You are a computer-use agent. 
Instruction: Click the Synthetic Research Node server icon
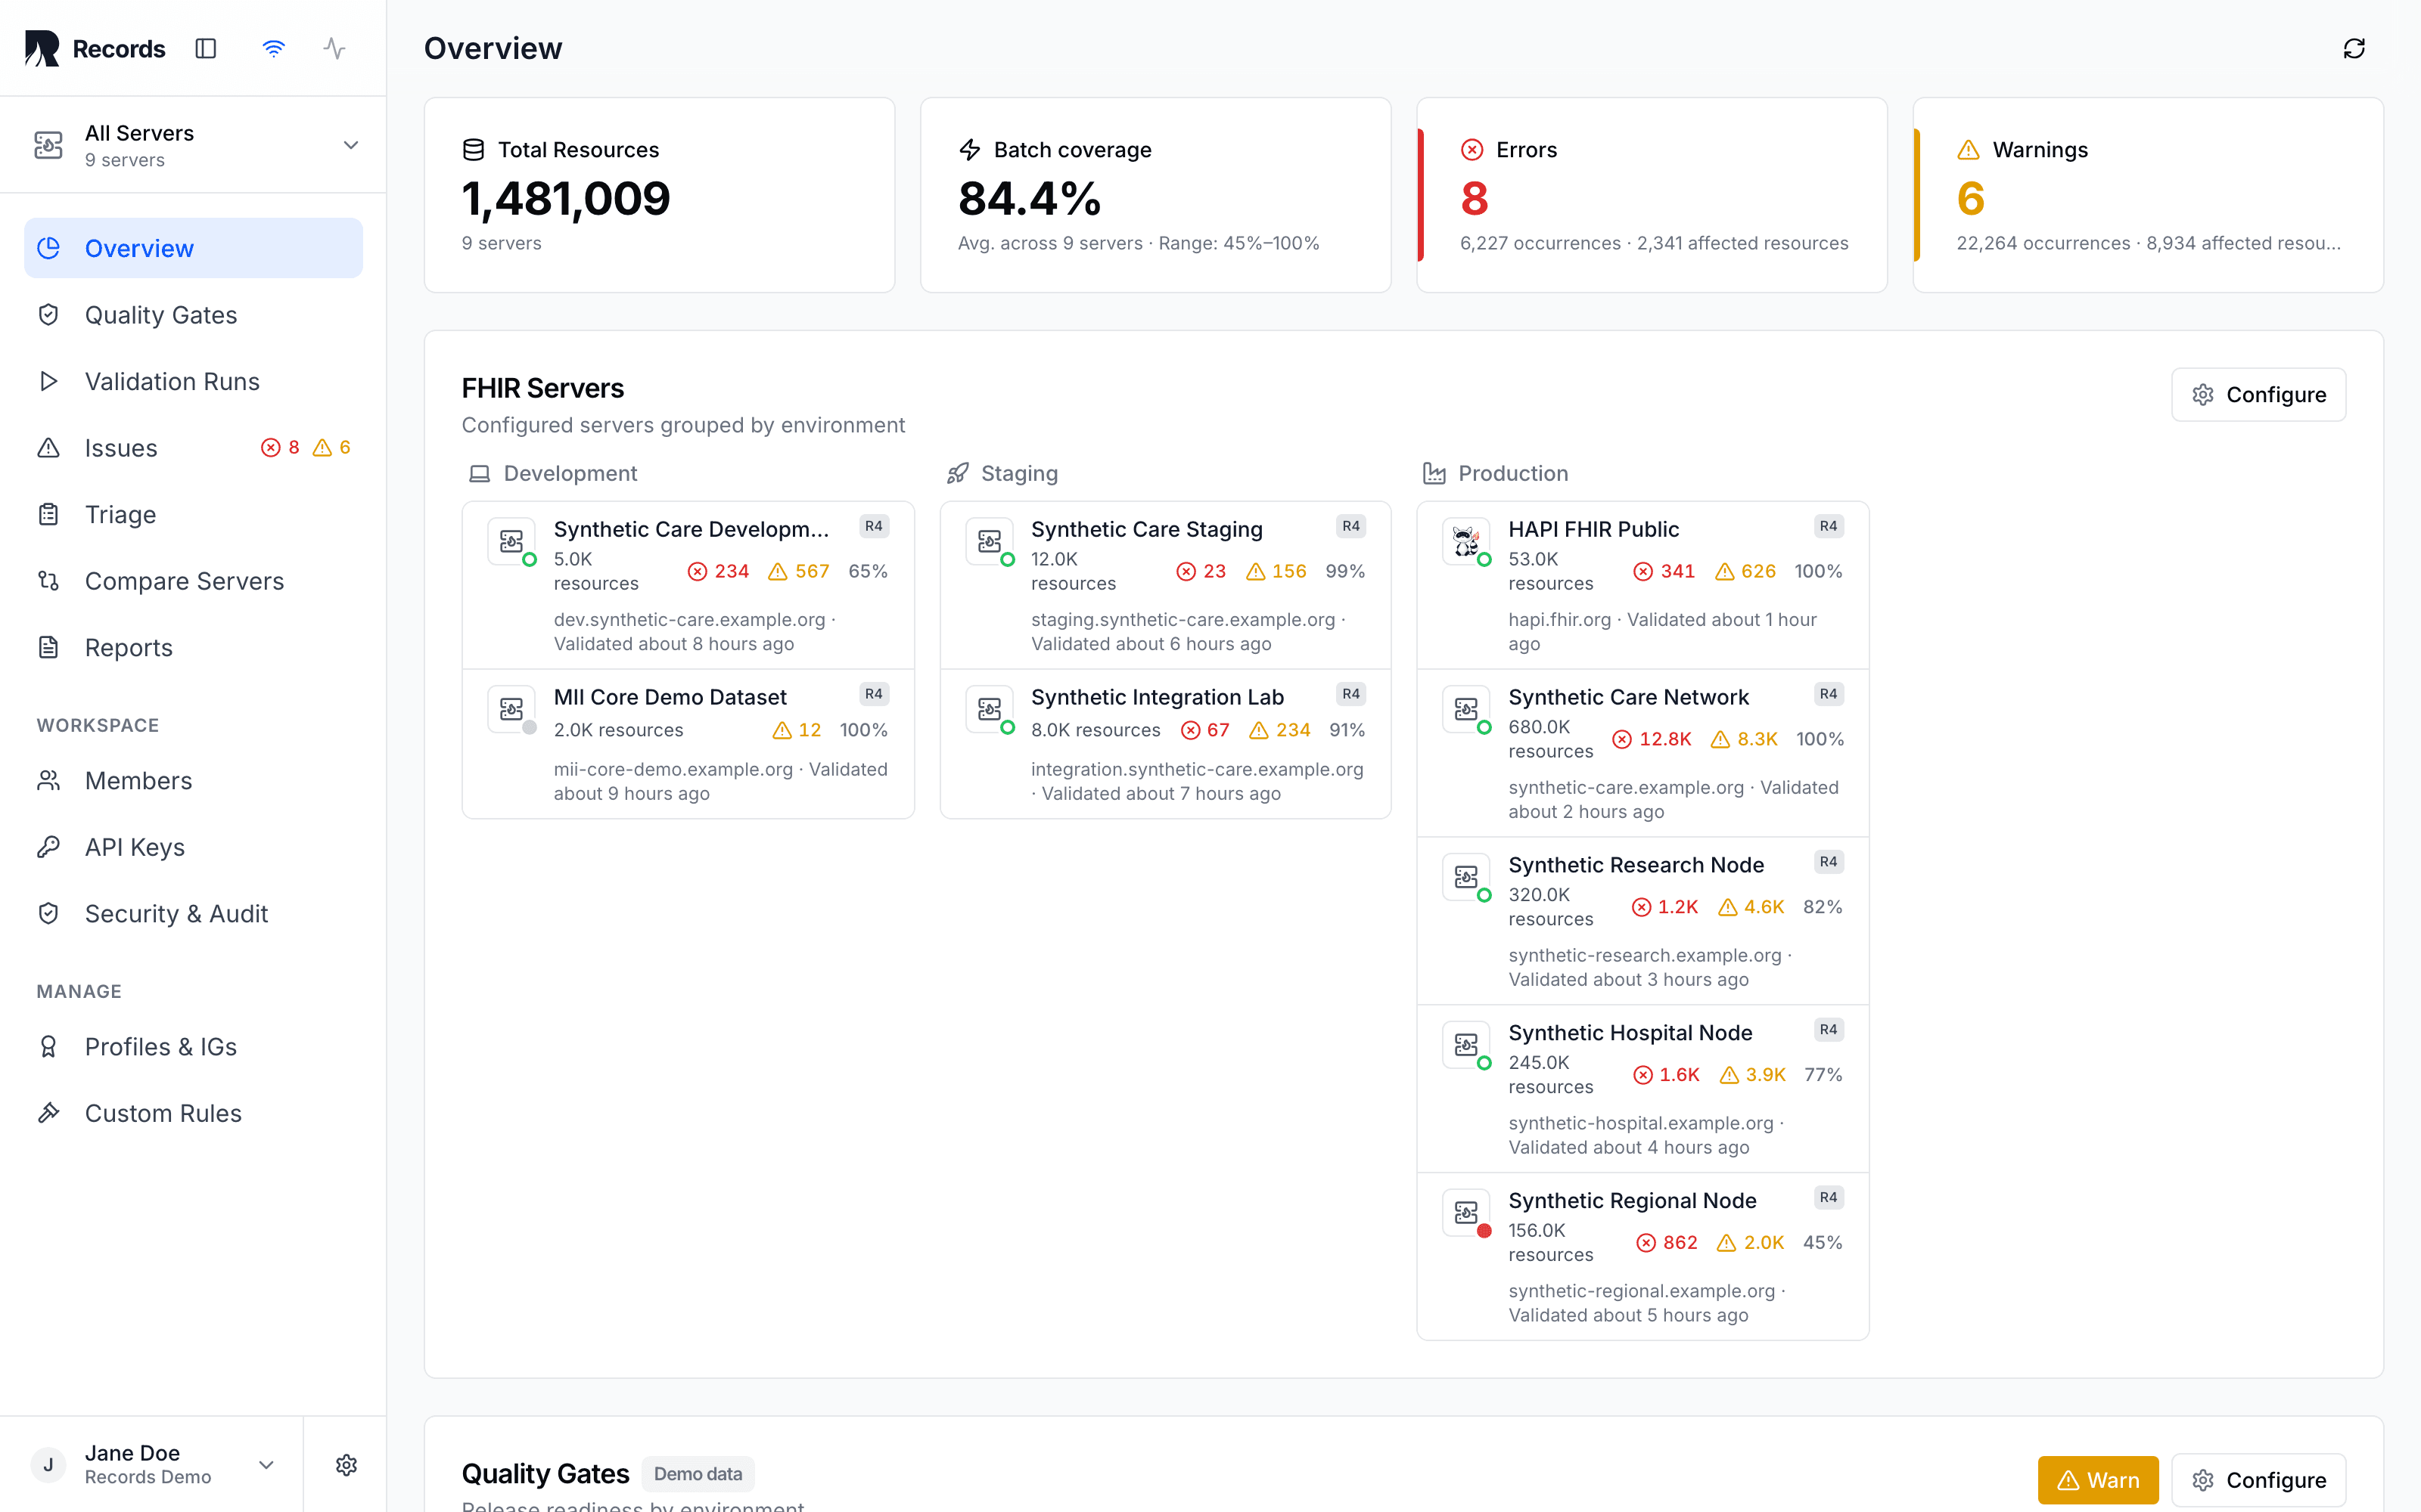coord(1467,877)
